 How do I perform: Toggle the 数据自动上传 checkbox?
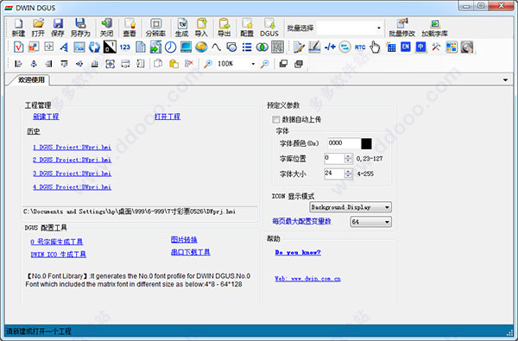click(x=275, y=119)
